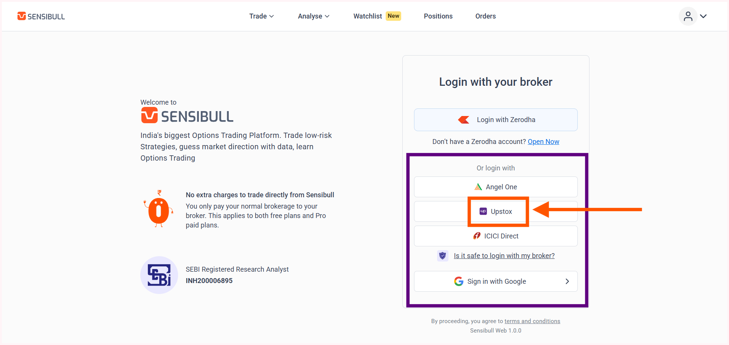Log in with ICICI Direct
Image resolution: width=729 pixels, height=345 pixels.
tap(496, 236)
